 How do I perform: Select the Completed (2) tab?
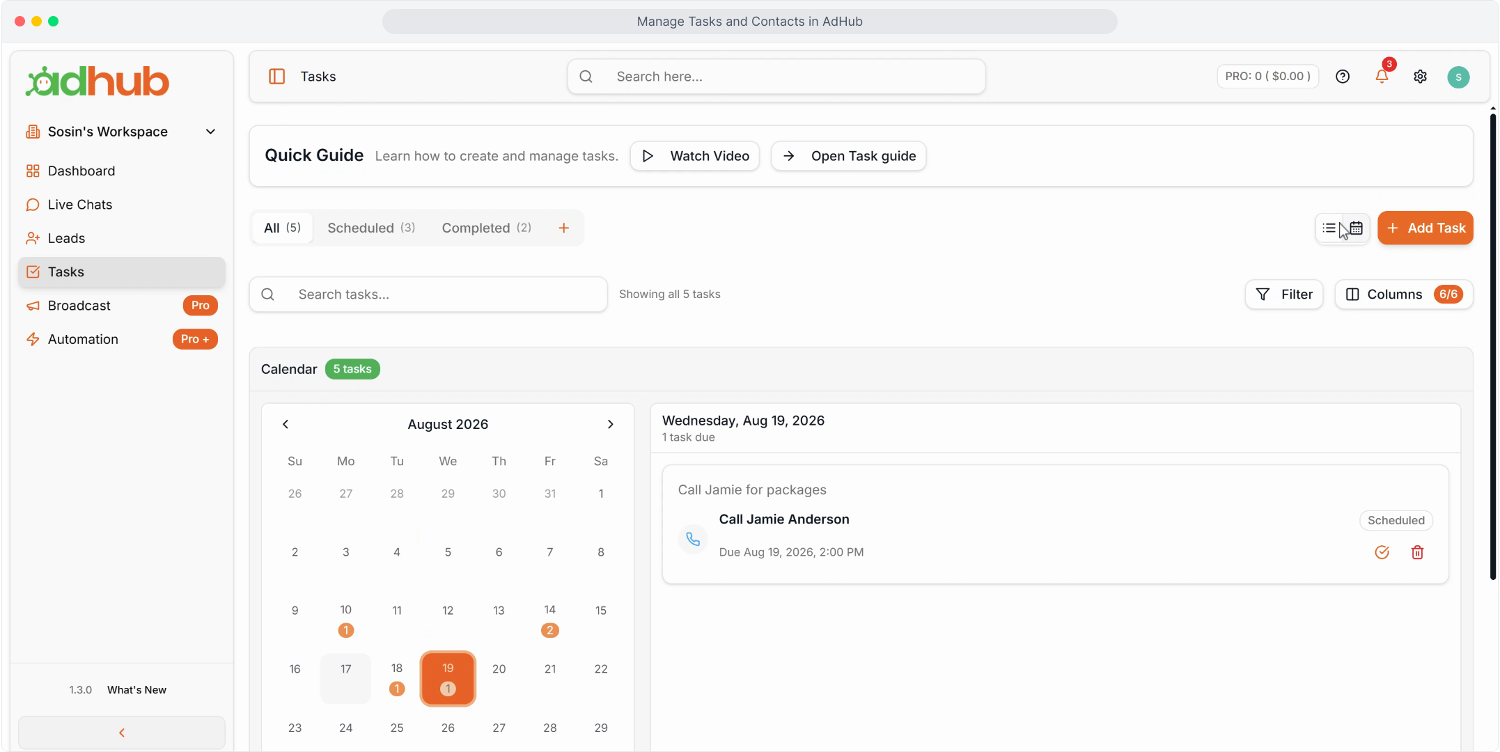coord(486,228)
